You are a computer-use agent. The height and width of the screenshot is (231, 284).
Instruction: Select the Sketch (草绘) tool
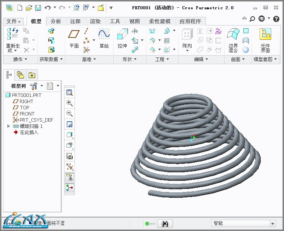coord(104,38)
